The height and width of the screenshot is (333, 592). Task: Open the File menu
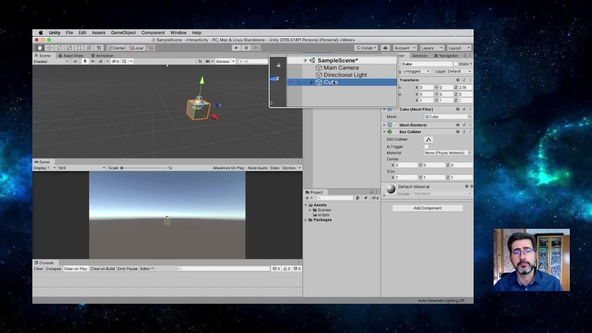(x=69, y=33)
